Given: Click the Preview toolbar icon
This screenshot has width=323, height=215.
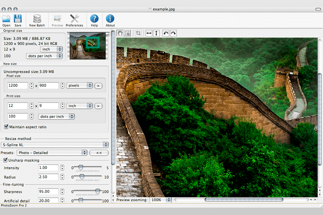Looking at the screenshot, I should click(x=57, y=19).
